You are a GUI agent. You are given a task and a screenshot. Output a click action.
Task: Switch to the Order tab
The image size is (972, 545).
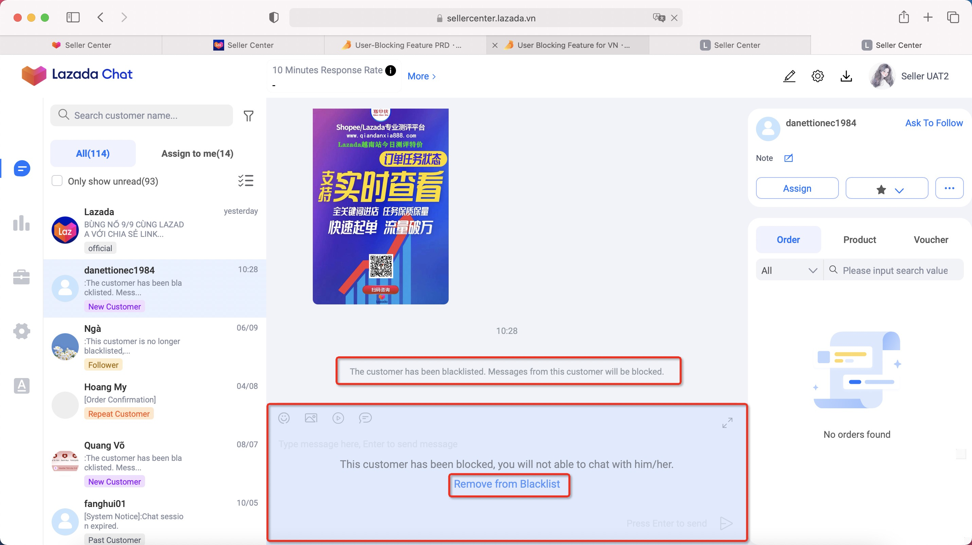[788, 239]
